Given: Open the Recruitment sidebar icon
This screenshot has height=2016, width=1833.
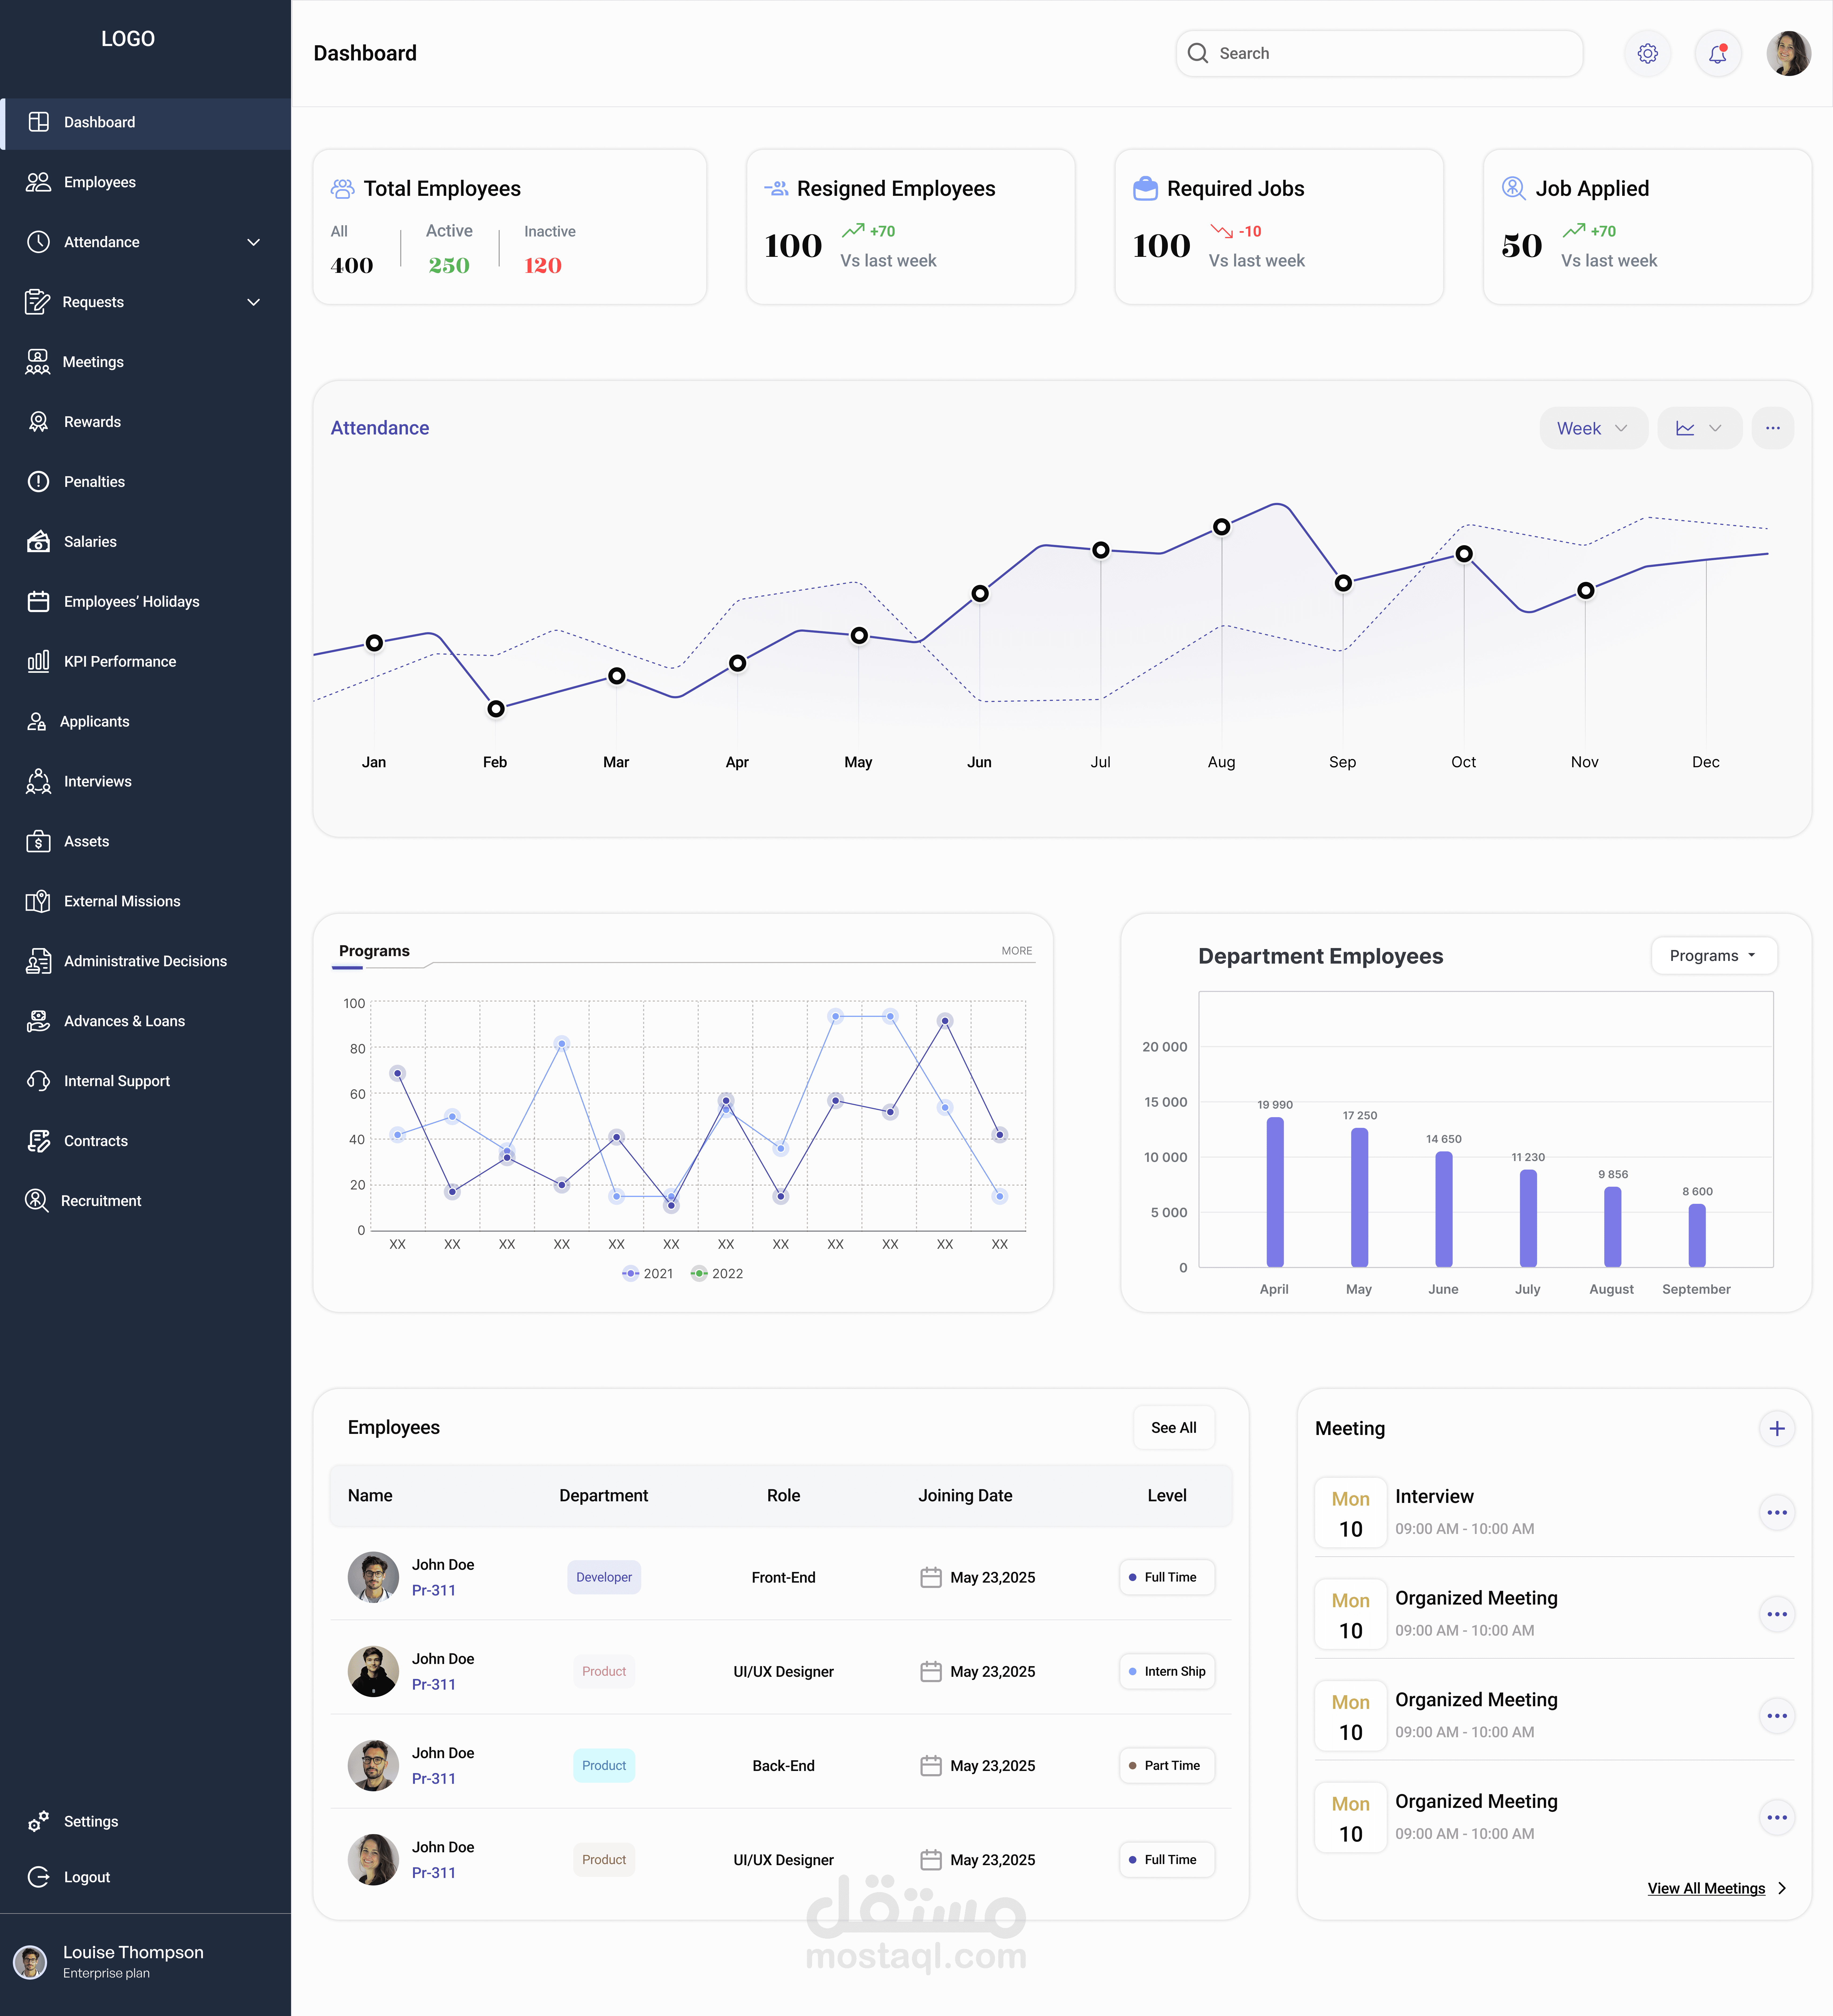Looking at the screenshot, I should click(37, 1201).
